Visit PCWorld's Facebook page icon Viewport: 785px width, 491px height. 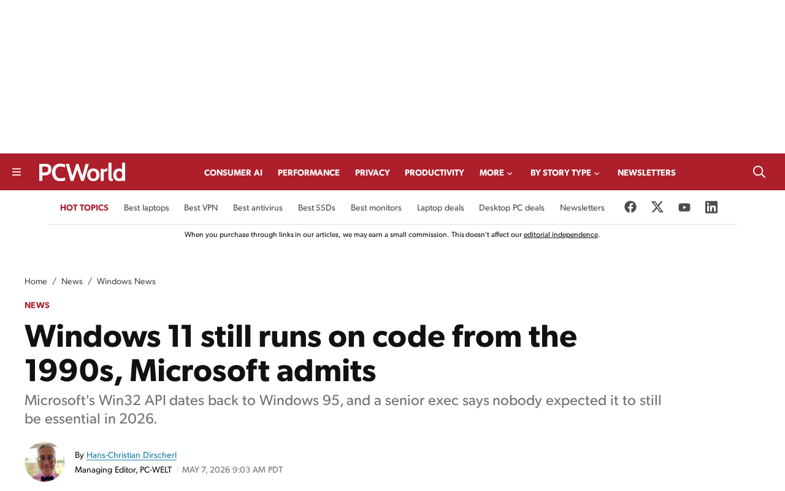[x=630, y=207]
